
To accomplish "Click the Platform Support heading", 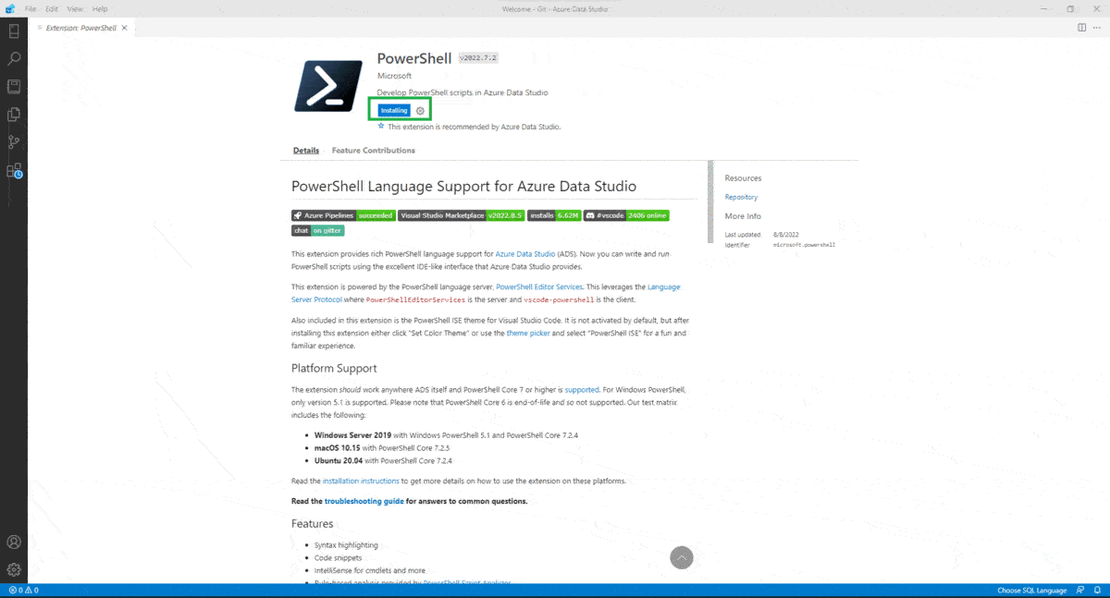I will tap(334, 368).
